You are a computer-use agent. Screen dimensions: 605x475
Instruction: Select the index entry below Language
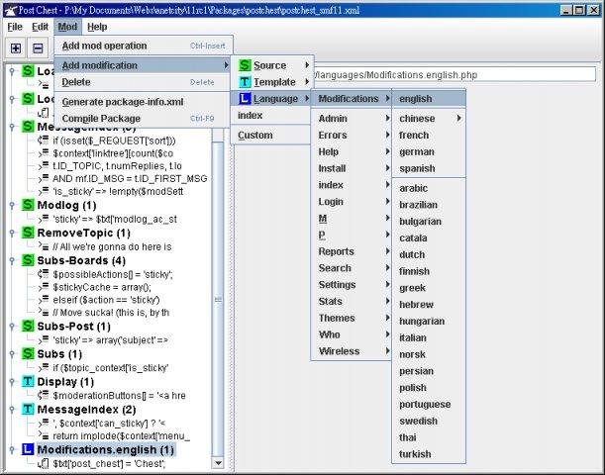[x=270, y=115]
